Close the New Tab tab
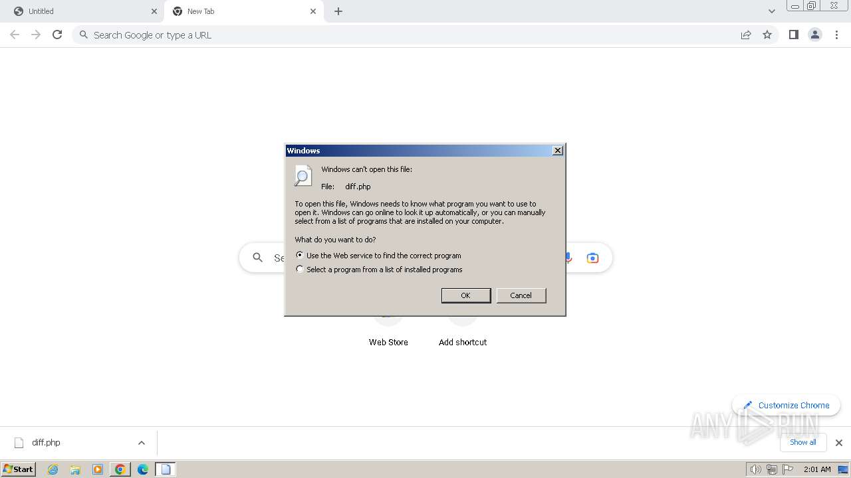The height and width of the screenshot is (478, 851). [x=313, y=11]
